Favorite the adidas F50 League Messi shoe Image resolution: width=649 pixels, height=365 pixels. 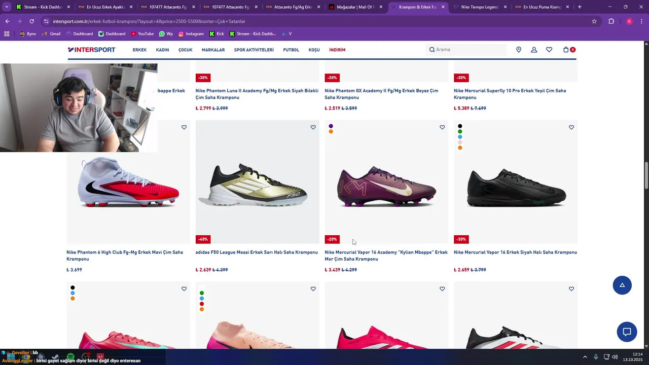point(313,127)
